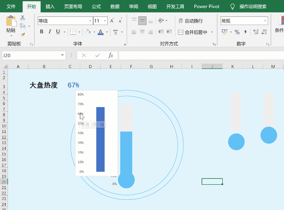Apply percent style
The image size is (284, 210).
point(237,32)
